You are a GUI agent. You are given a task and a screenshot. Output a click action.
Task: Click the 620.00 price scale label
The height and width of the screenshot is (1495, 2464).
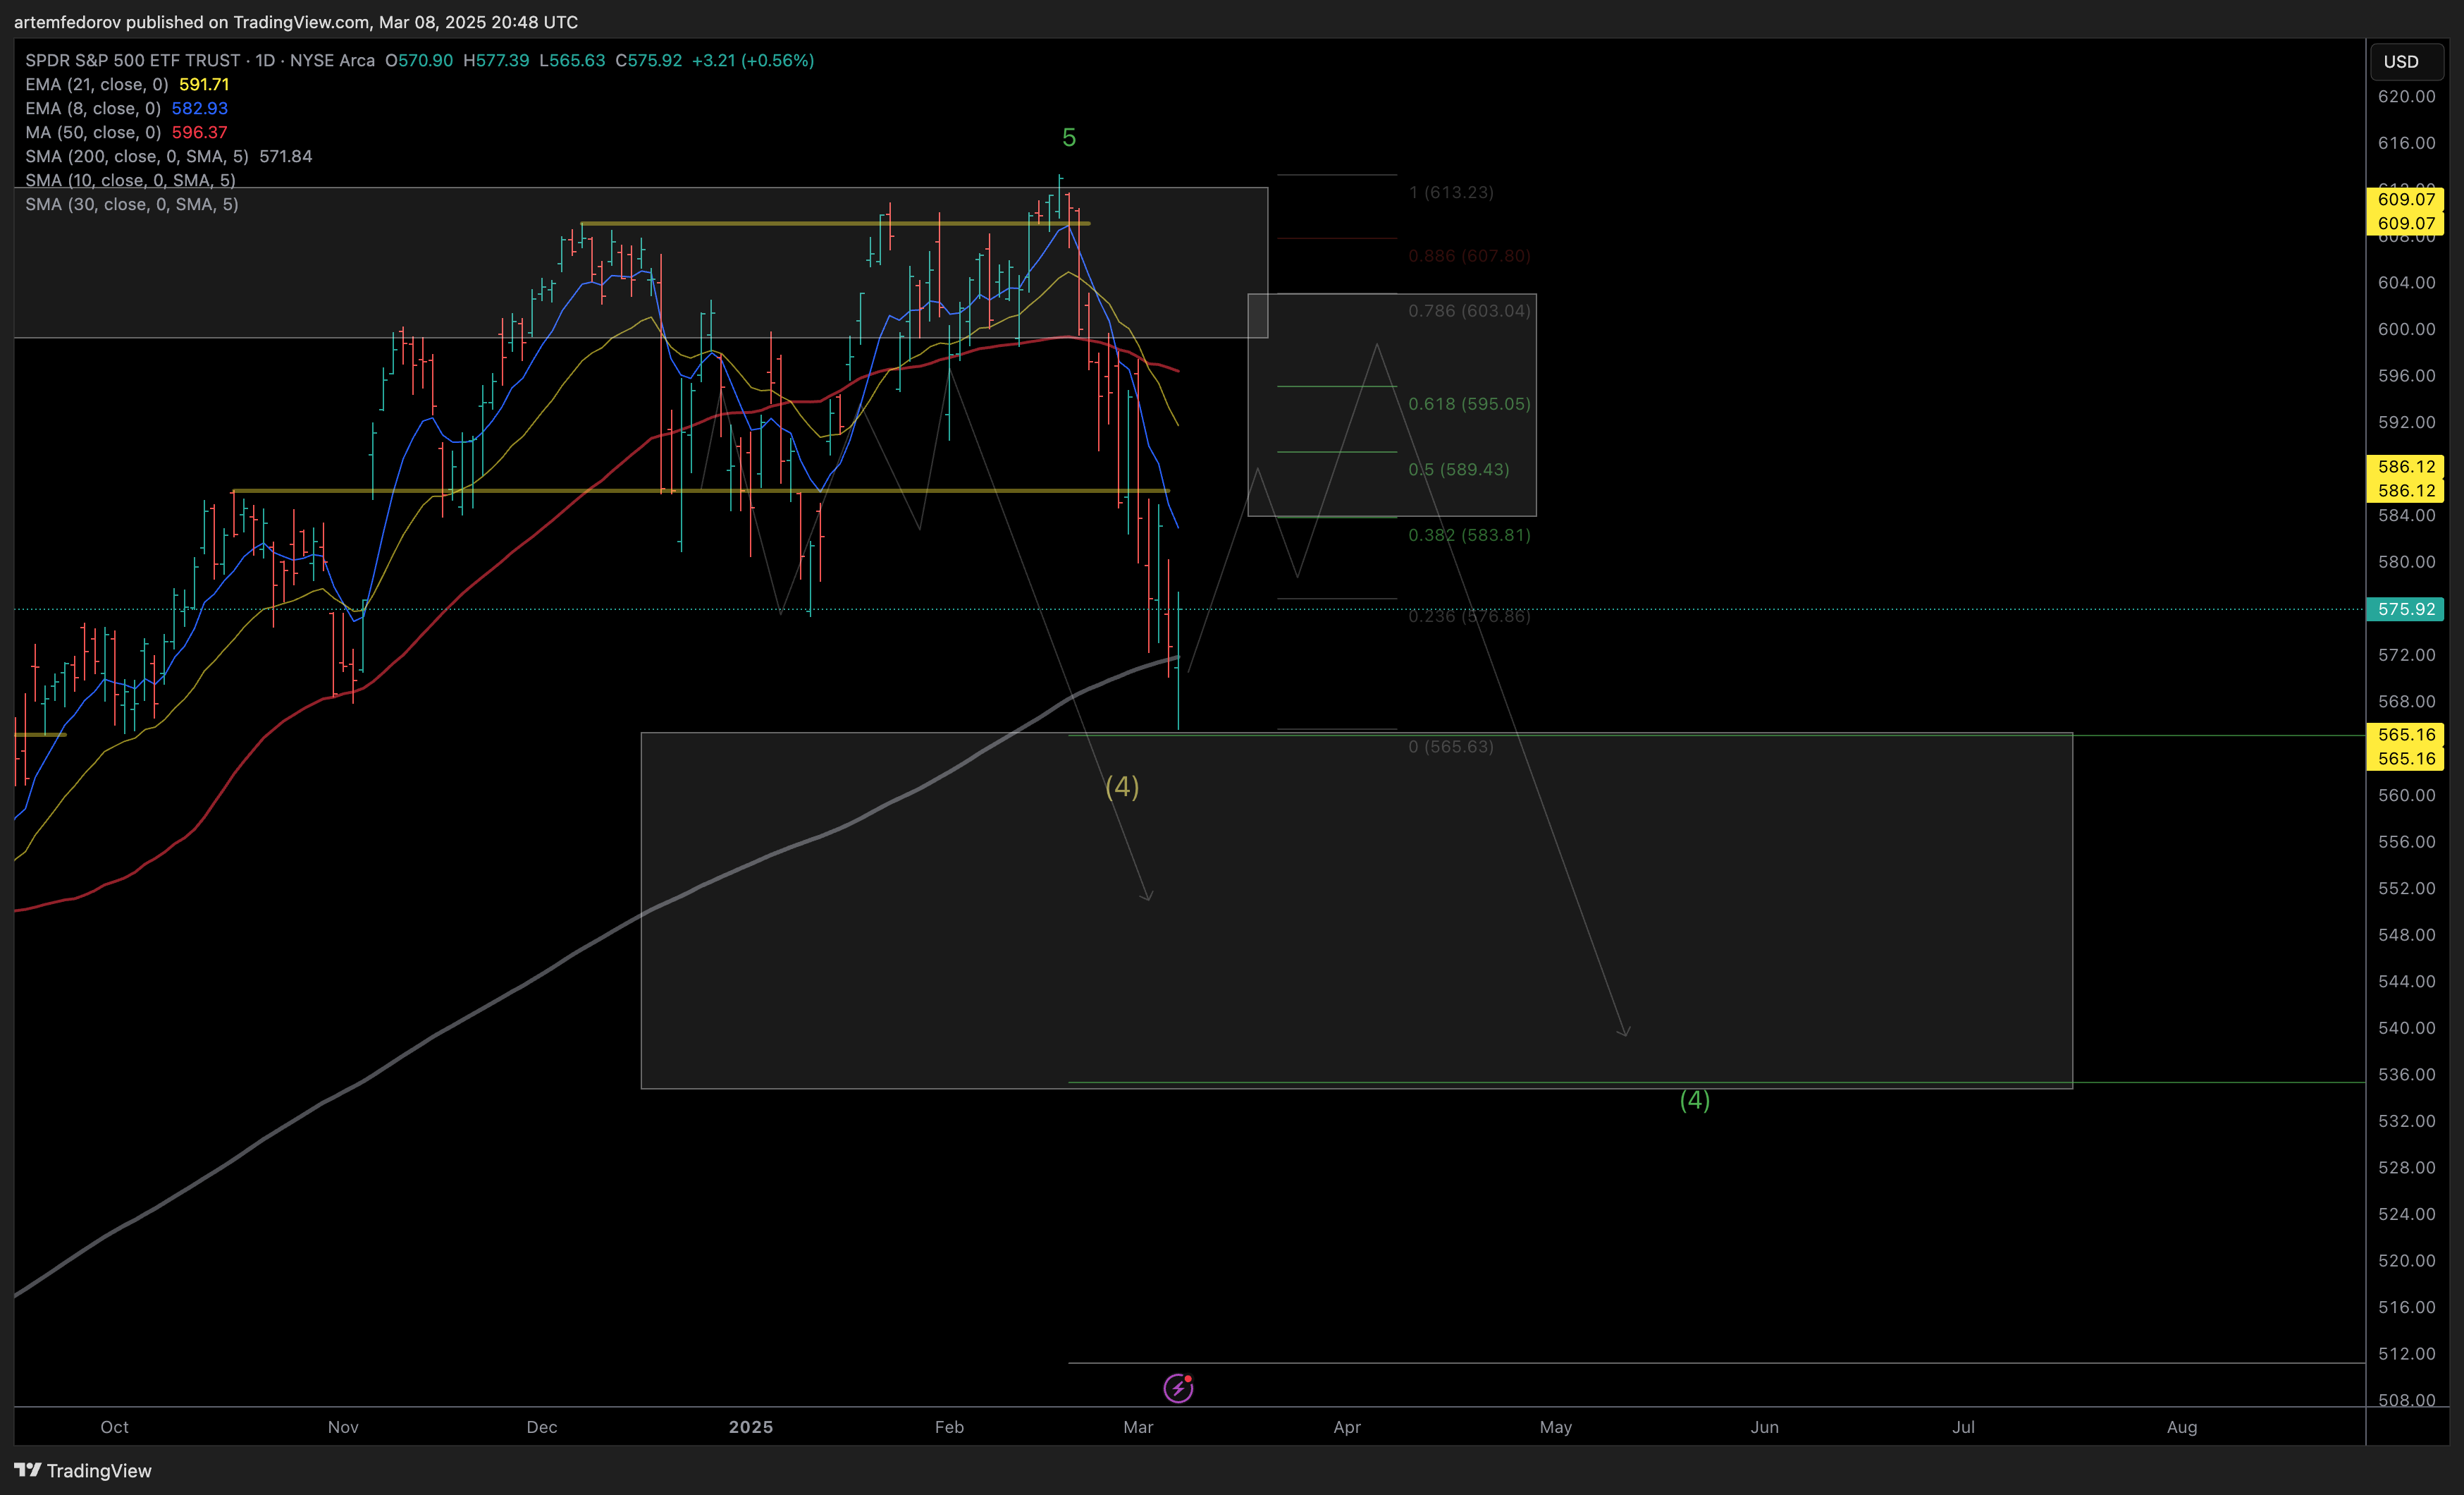[2406, 96]
